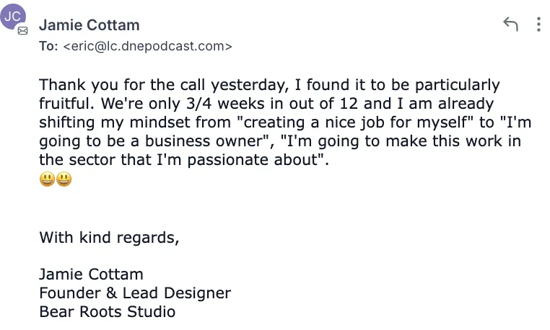Click the purple JC avatar circle
This screenshot has height=330, width=550.
coord(14,17)
